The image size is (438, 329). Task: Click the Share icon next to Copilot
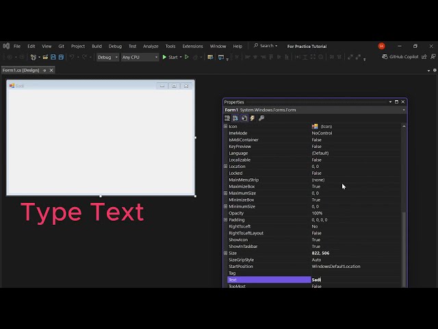point(424,56)
